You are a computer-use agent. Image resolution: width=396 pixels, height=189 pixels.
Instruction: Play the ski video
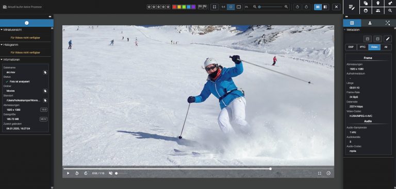pyautogui.click(x=68, y=174)
